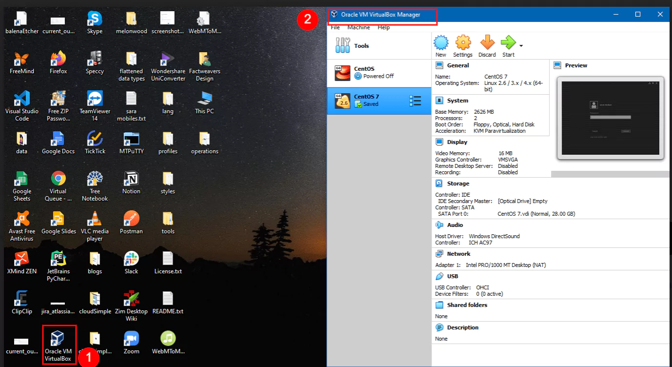Viewport: 672px width, 367px height.
Task: Open the Network section settings link
Action: (458, 254)
